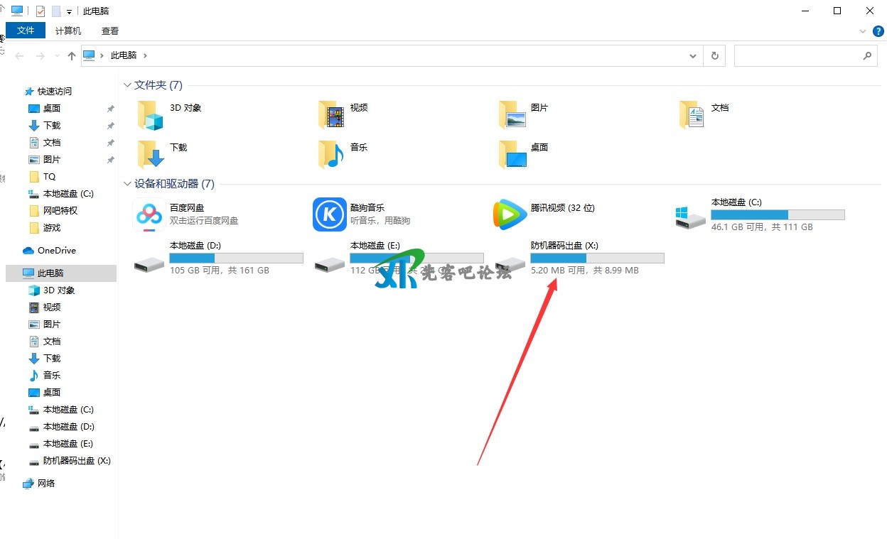887x539 pixels.
Task: Select 网络 in the navigation pane
Action: [48, 484]
